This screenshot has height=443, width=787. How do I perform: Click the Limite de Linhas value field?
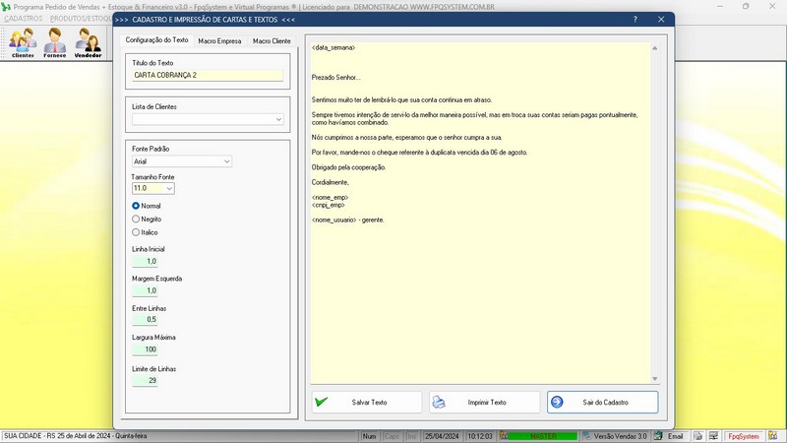click(145, 381)
